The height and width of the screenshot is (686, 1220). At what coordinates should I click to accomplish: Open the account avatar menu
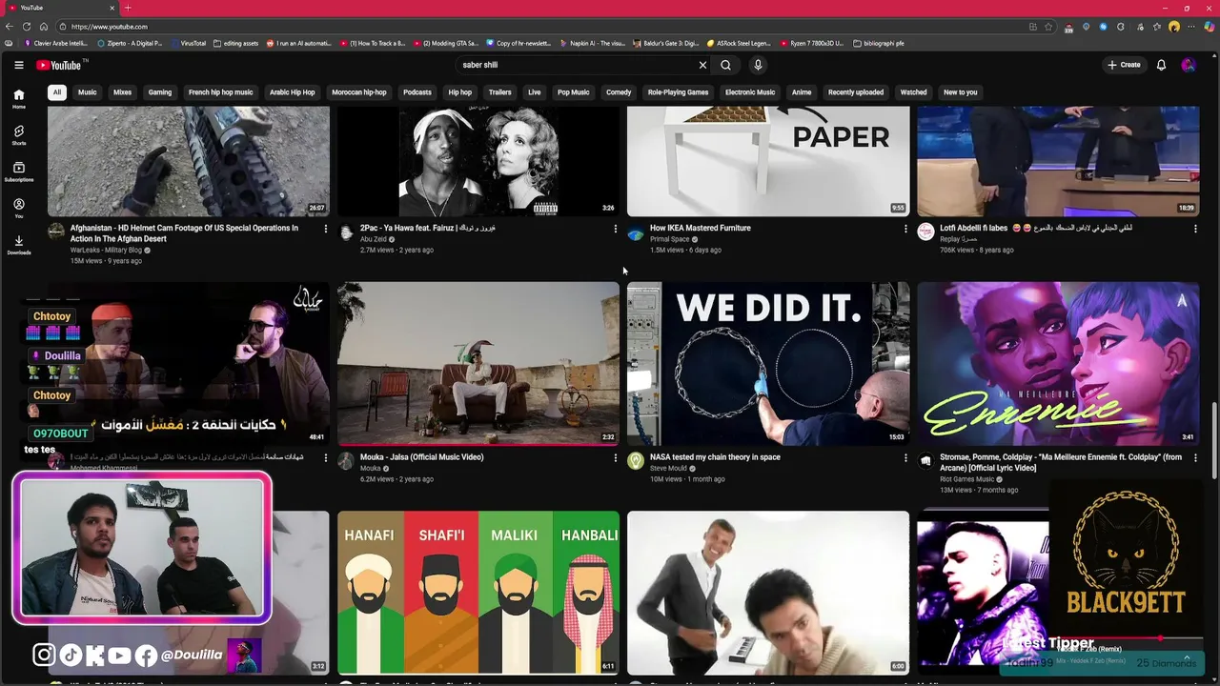(x=1188, y=65)
